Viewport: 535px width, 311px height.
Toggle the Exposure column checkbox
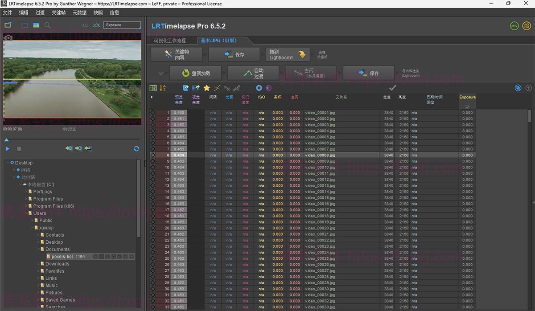pyautogui.click(x=467, y=106)
